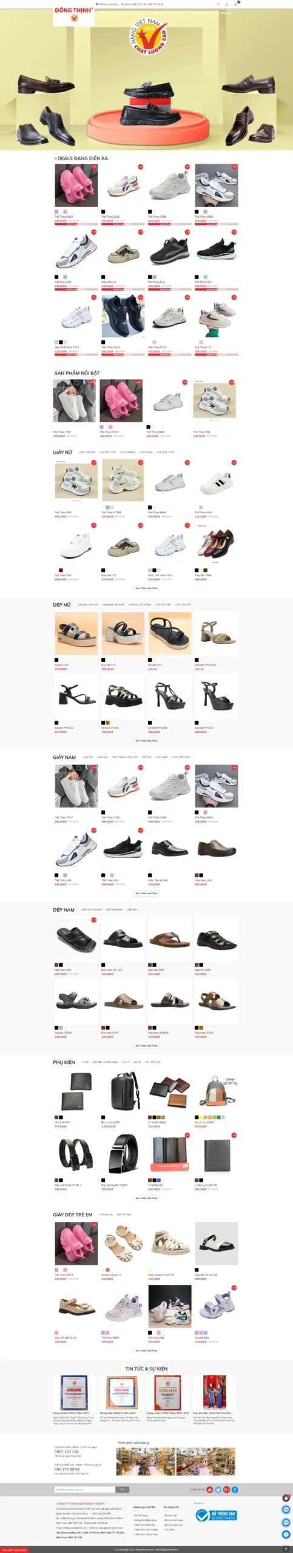Open the search icon in header
The width and height of the screenshot is (293, 1553).
point(218,4)
